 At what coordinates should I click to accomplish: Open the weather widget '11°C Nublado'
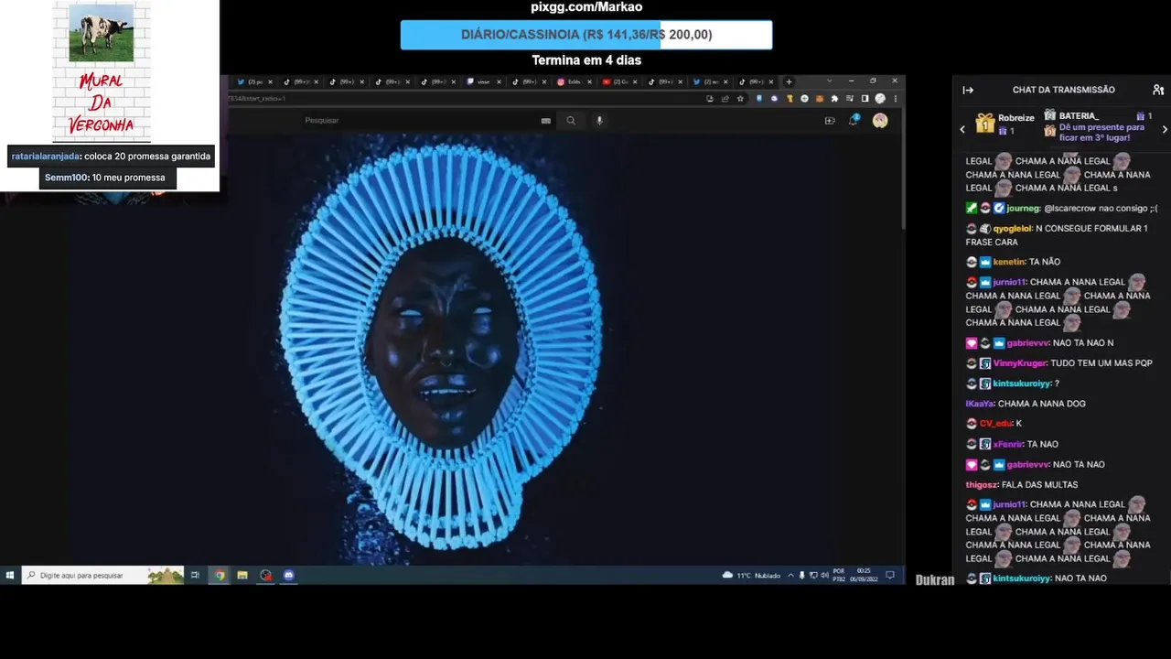(x=752, y=575)
